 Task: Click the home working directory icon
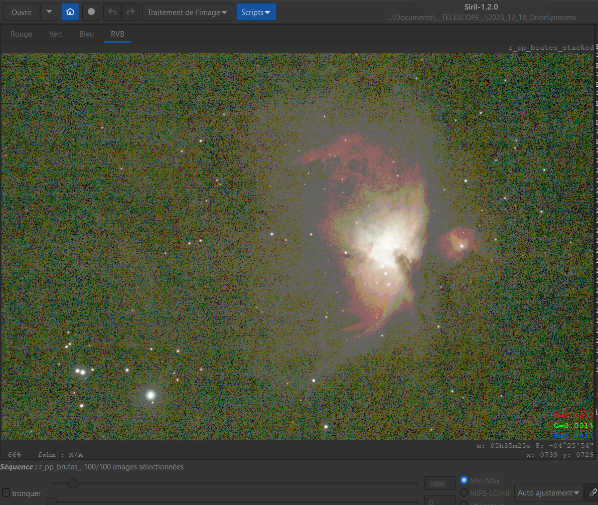tap(70, 12)
